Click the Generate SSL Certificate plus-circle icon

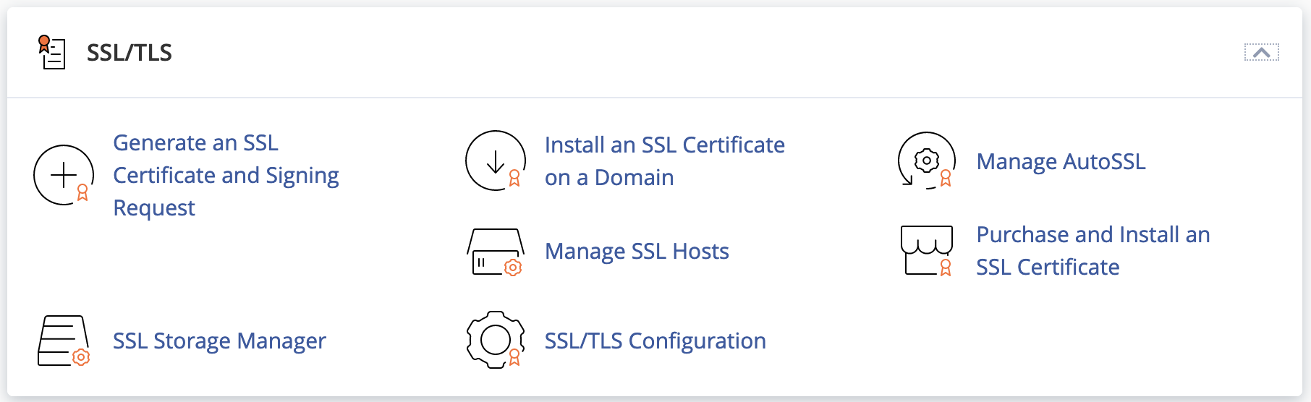64,175
